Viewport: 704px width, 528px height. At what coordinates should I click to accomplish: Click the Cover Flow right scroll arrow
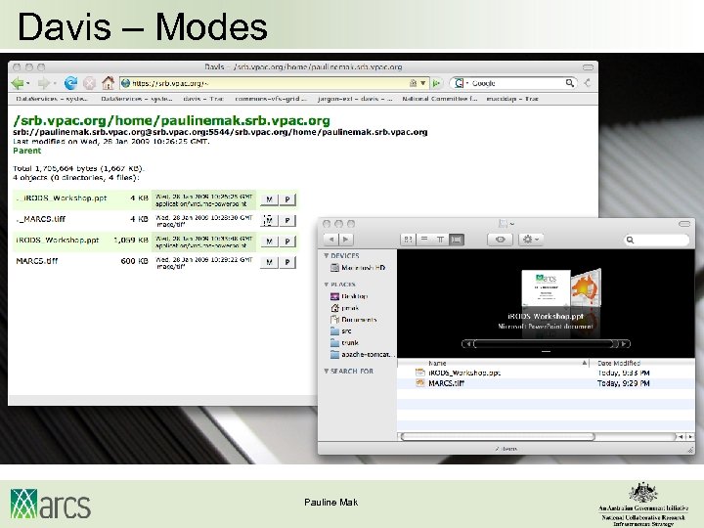coord(625,344)
